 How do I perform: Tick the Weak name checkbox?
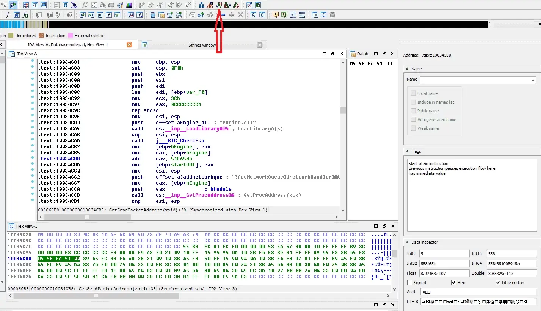click(413, 128)
